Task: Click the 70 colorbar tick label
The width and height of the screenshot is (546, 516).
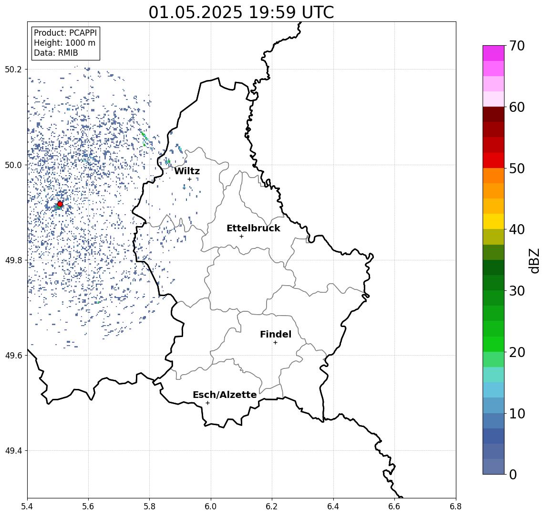Action: [517, 46]
